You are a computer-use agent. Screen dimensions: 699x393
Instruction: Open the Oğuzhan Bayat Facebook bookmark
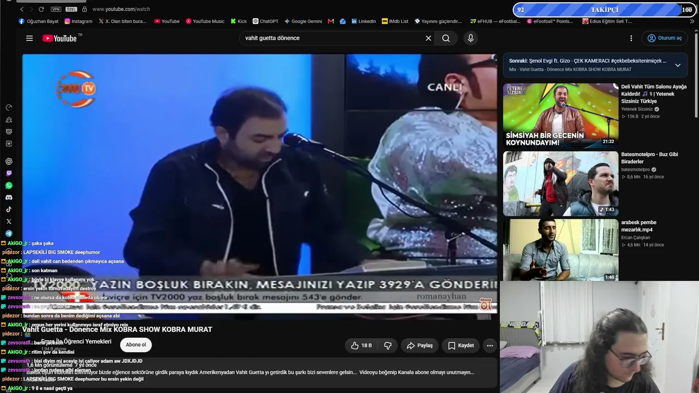coord(39,21)
